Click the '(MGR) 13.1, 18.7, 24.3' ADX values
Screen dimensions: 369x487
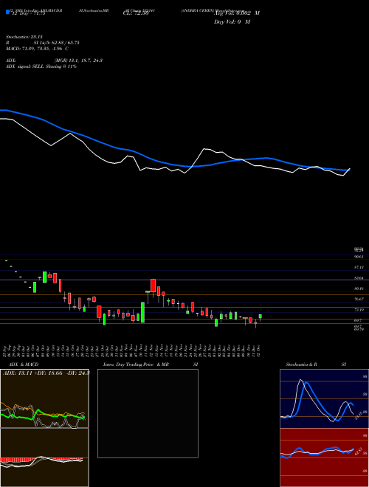tap(78, 61)
